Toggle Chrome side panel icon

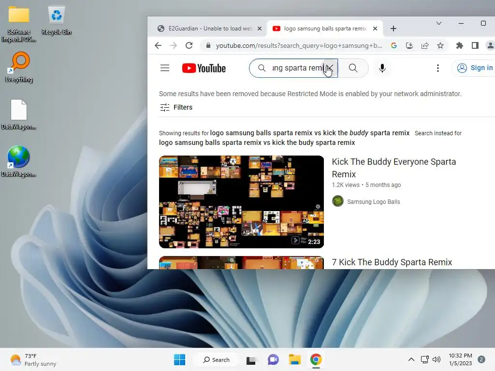point(475,45)
